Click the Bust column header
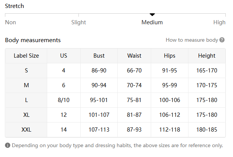 coord(99,56)
